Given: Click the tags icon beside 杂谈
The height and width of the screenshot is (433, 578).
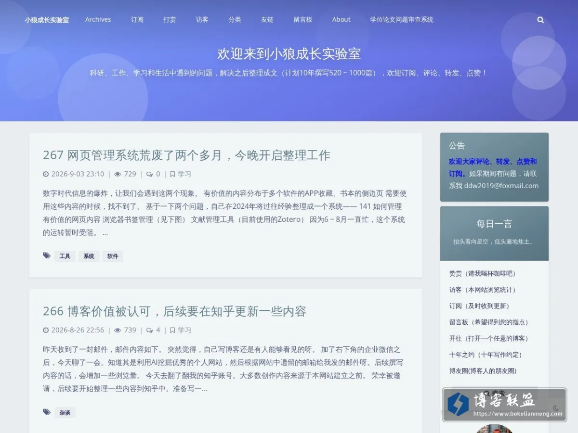Looking at the screenshot, I should click(x=47, y=412).
